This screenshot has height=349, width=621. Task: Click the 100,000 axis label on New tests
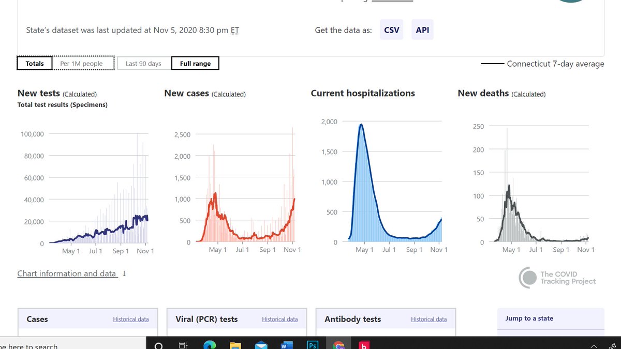pos(32,134)
